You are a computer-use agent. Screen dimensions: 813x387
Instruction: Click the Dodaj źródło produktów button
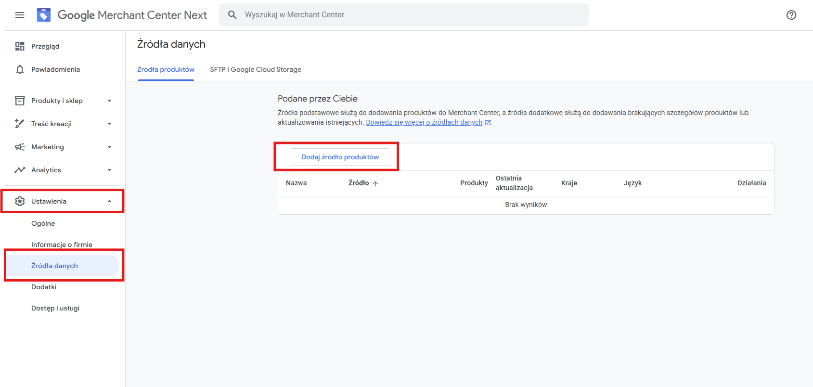340,157
